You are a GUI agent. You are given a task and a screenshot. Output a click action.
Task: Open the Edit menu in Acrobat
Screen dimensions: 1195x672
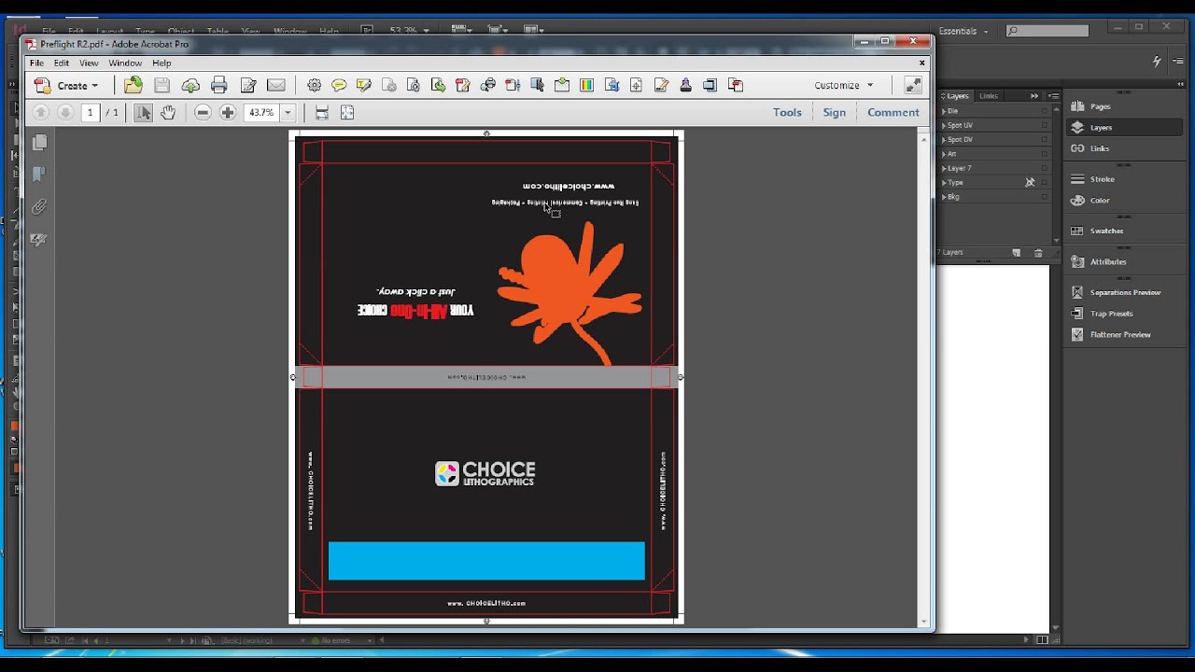click(62, 63)
